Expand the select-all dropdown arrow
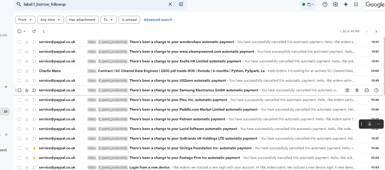Screen dimensions: 385x170 click(x=24, y=31)
